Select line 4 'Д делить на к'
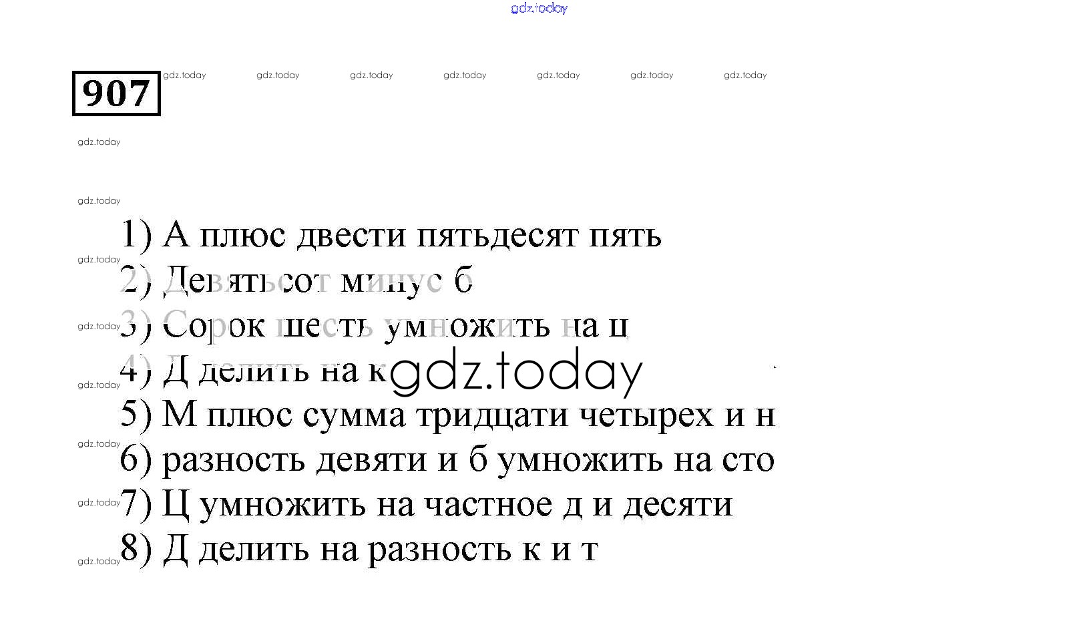The image size is (1077, 621). pos(254,371)
